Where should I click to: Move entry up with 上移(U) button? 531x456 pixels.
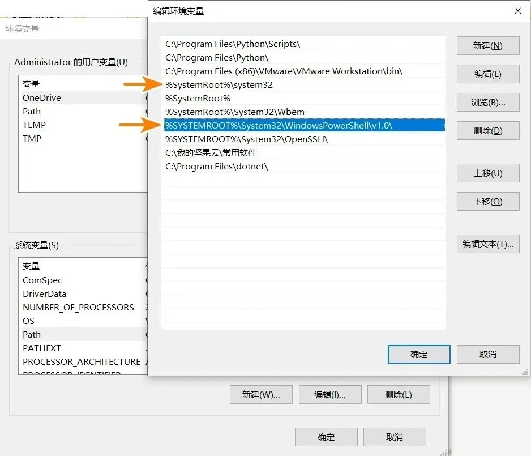pyautogui.click(x=487, y=173)
